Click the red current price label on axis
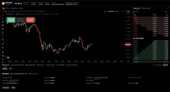Image resolution: width=170 pixels, height=92 pixels. click(128, 44)
